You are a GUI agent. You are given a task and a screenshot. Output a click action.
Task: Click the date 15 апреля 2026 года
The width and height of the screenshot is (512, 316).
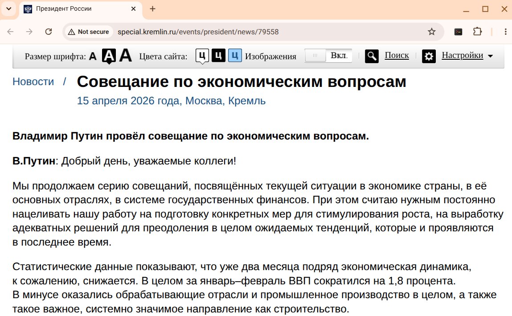pyautogui.click(x=129, y=101)
